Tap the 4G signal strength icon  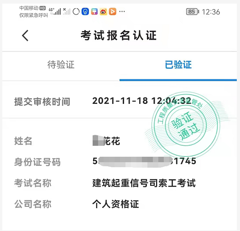pos(55,11)
